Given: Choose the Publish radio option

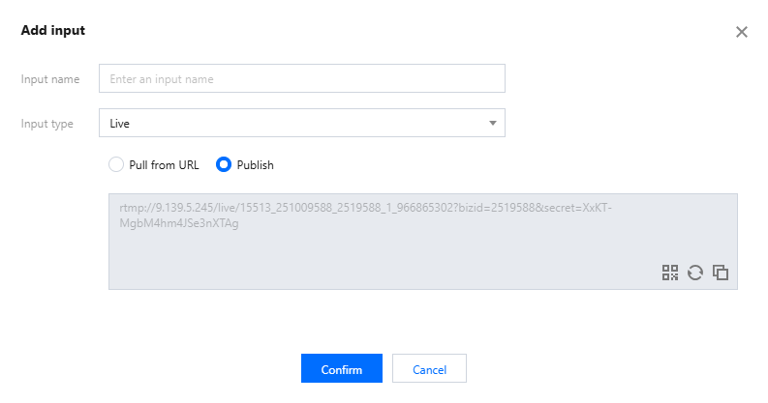Looking at the screenshot, I should (224, 165).
